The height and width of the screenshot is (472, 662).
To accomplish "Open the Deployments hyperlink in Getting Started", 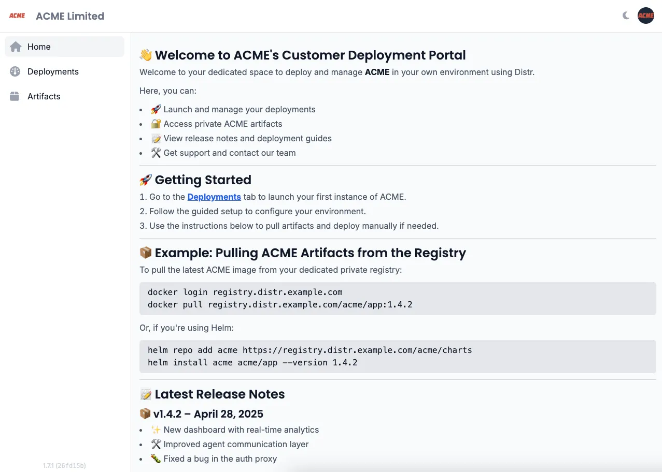I will pyautogui.click(x=214, y=197).
